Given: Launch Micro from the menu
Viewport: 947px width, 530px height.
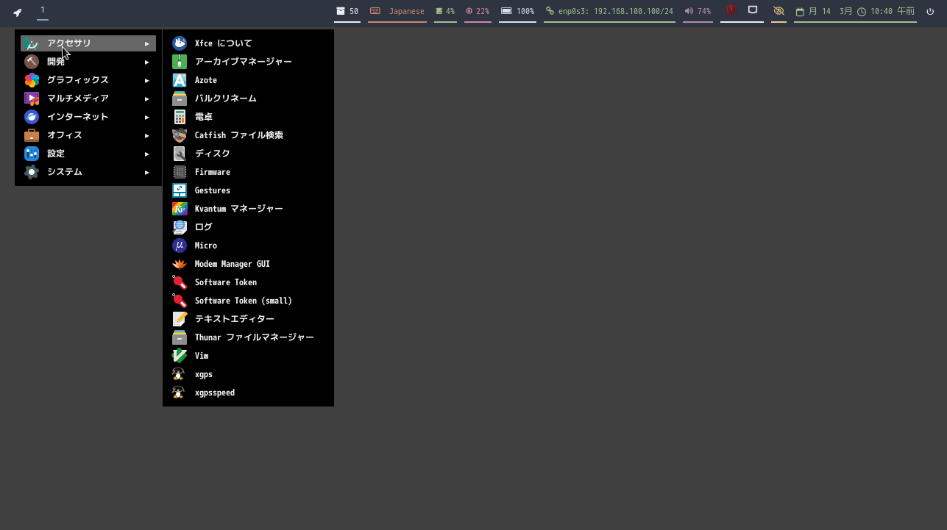Looking at the screenshot, I should (248, 246).
